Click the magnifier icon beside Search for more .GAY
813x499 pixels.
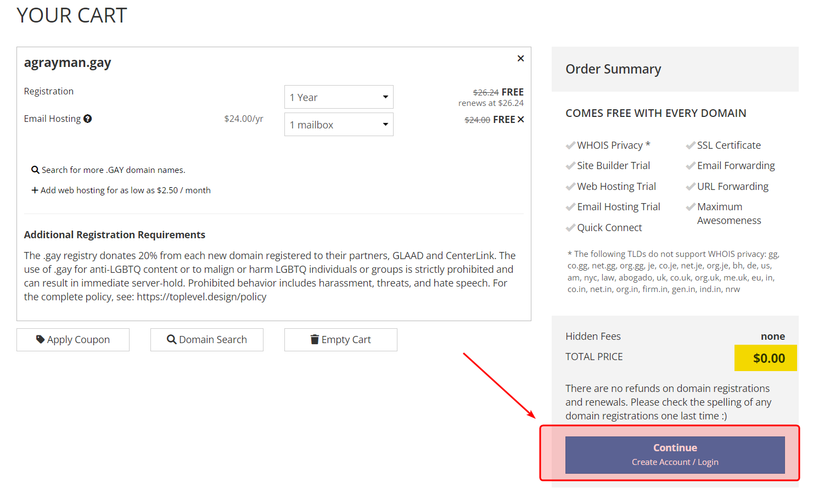[35, 170]
